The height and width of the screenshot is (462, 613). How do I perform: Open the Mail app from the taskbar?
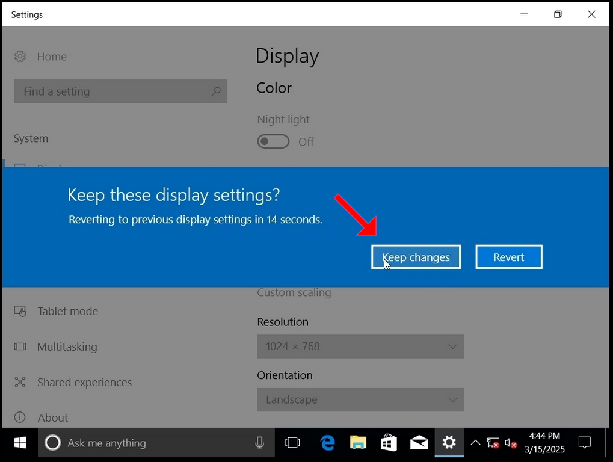[419, 443]
